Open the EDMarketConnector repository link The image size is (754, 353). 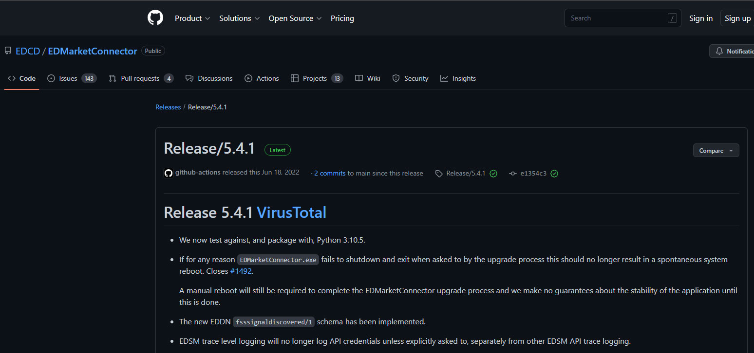pos(93,51)
